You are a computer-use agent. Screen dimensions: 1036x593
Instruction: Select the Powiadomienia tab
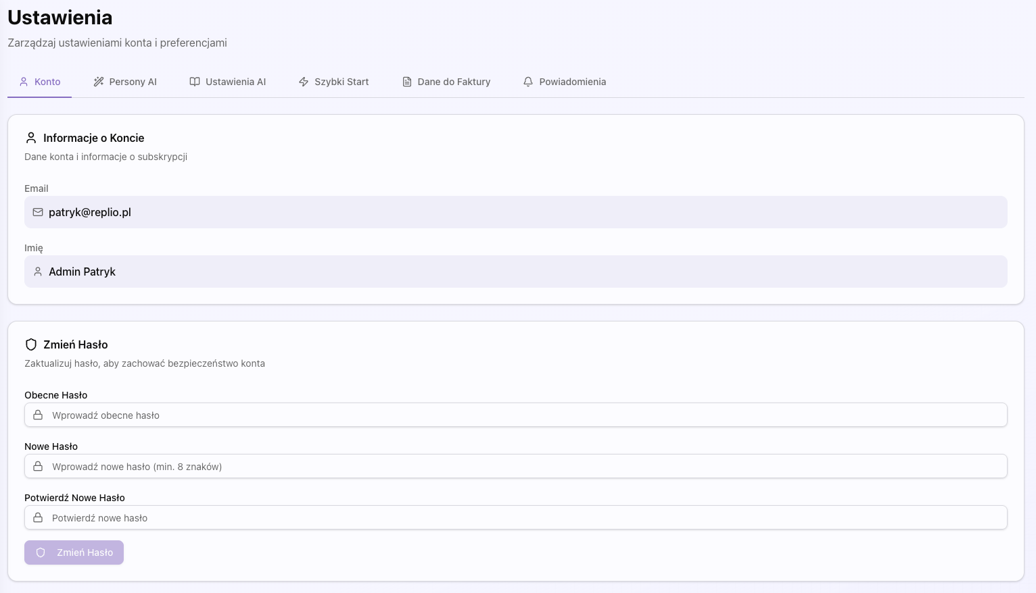pos(565,82)
